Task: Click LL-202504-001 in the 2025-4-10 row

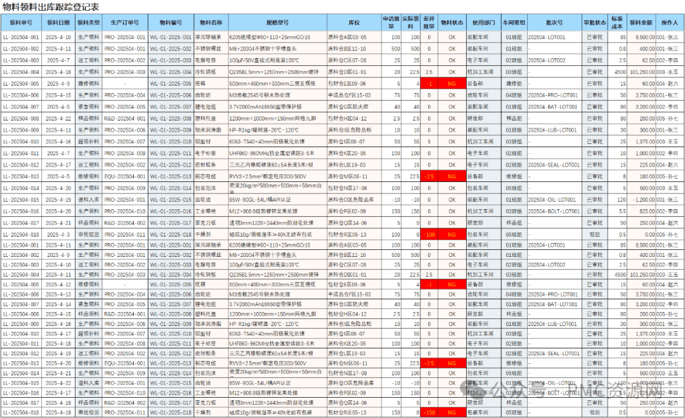Action: [x=21, y=37]
